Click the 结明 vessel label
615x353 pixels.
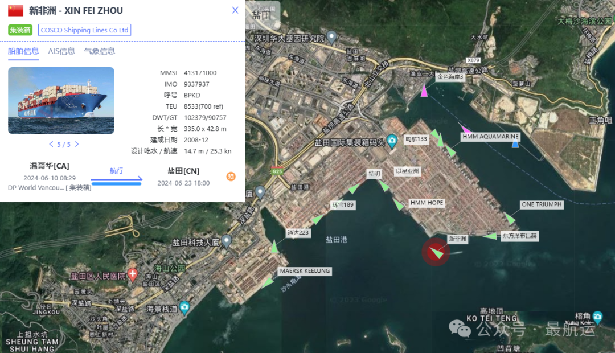point(374,173)
